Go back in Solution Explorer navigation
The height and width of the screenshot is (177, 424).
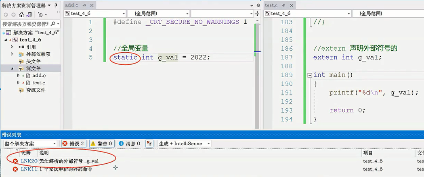(6, 14)
